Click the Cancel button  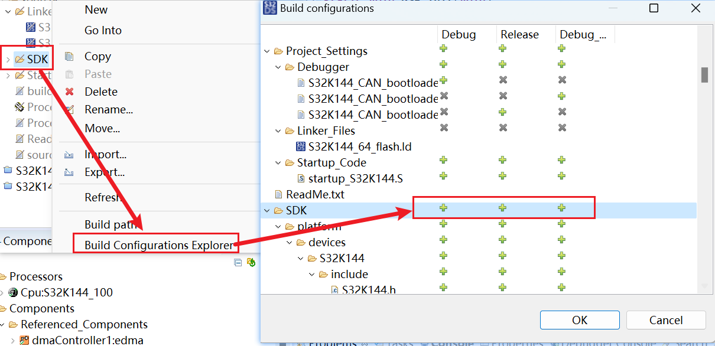coord(665,319)
